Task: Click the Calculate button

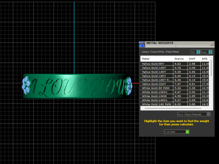Action: (x=177, y=132)
